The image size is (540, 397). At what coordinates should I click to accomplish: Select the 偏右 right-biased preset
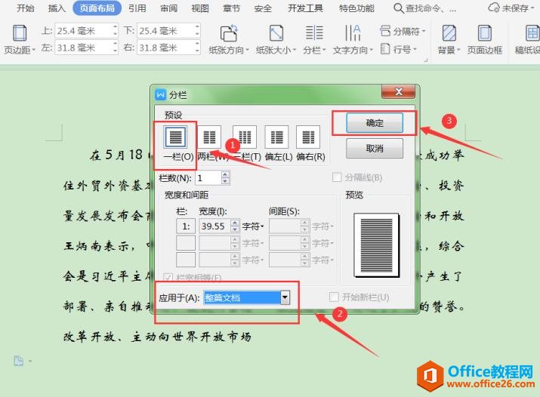308,137
